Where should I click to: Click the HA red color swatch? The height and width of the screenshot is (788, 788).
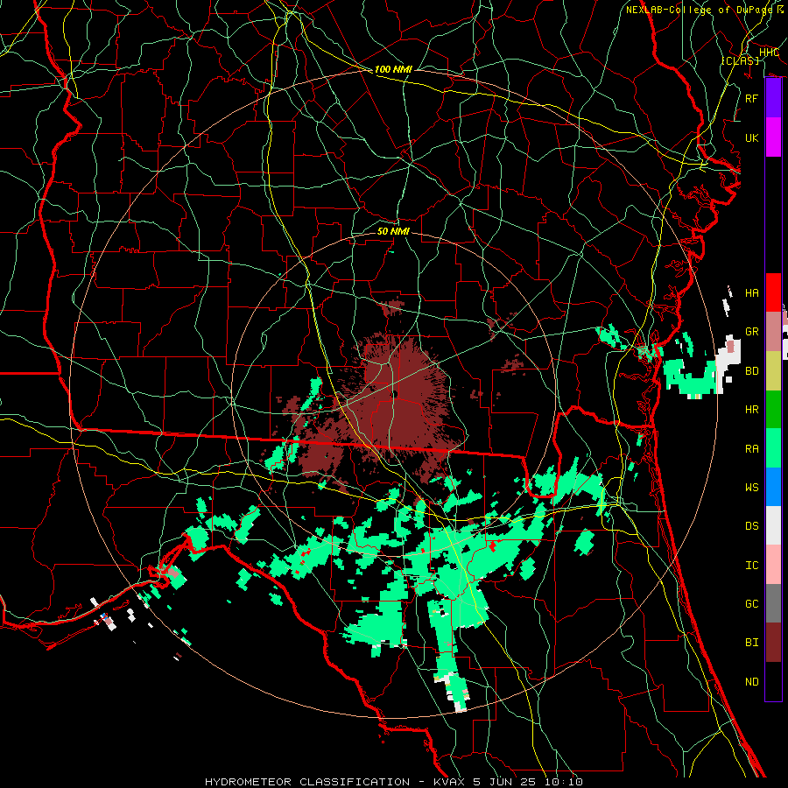[x=773, y=292]
